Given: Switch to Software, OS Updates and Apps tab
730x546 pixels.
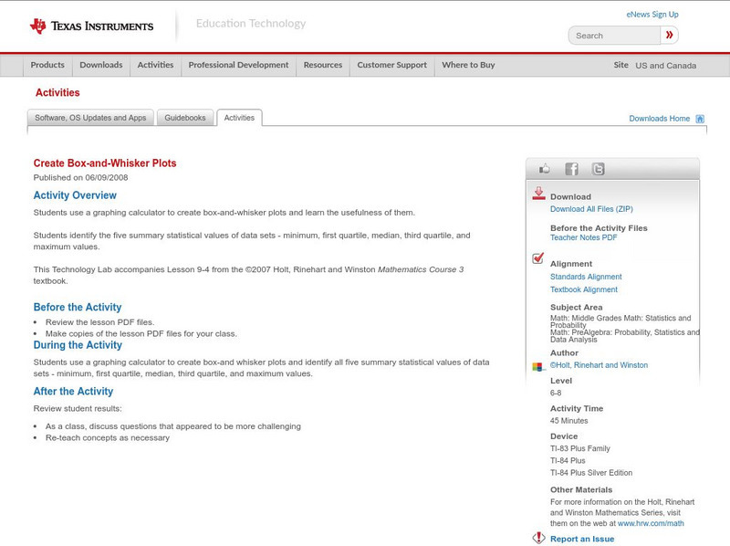Looking at the screenshot, I should tap(90, 118).
